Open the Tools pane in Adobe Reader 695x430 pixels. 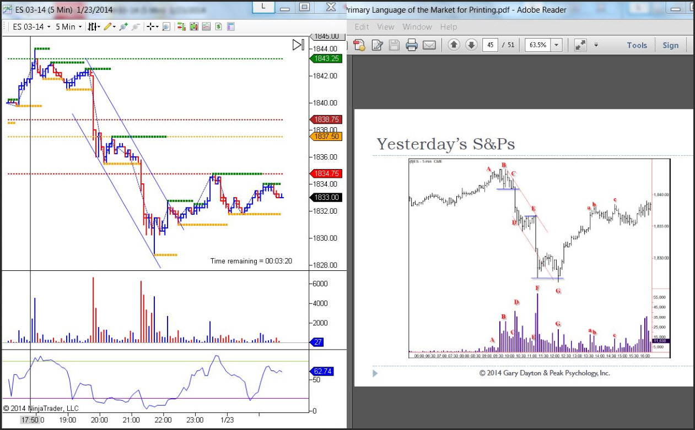click(x=637, y=45)
